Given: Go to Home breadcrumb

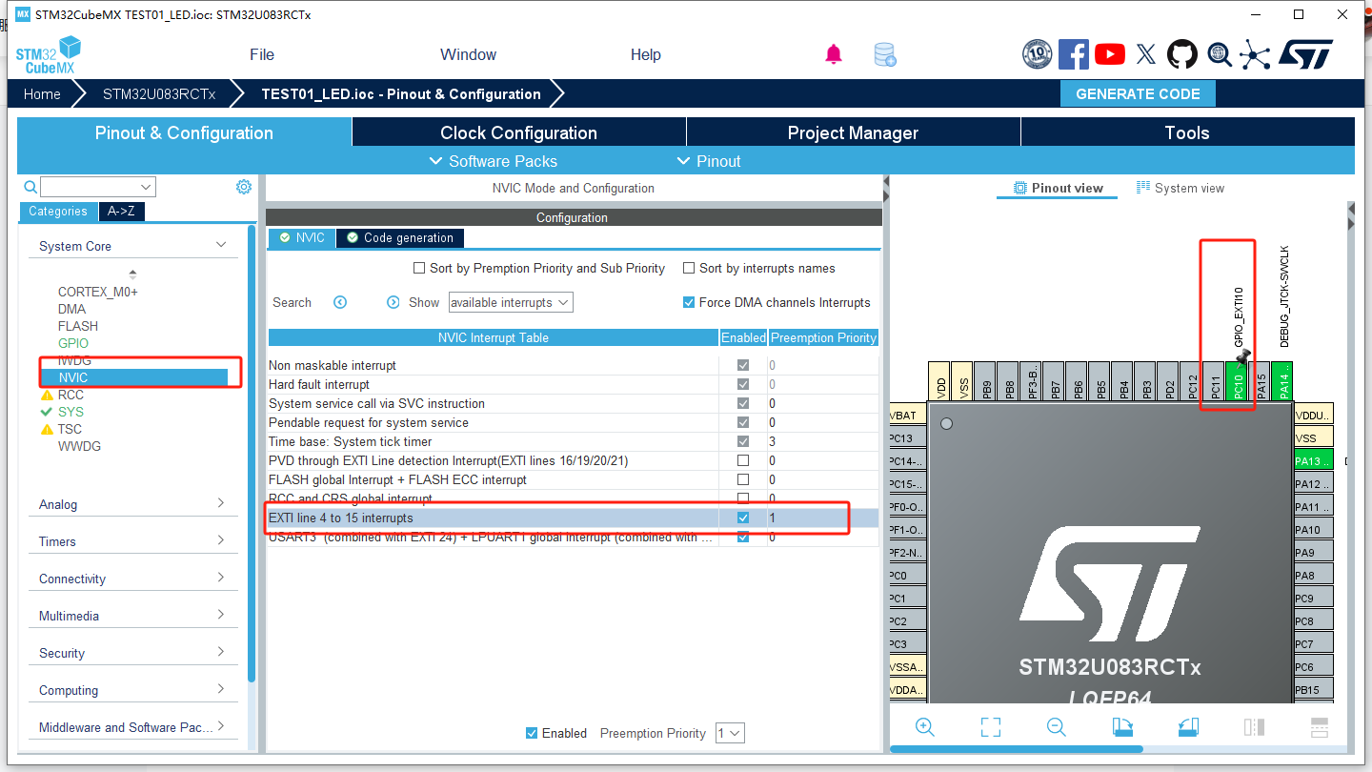Looking at the screenshot, I should tap(42, 93).
